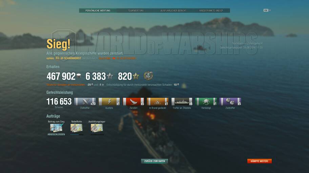Screen dimensions: 309x173
Task: Click the Zurück zum Hafen button
Action: [x=154, y=161]
